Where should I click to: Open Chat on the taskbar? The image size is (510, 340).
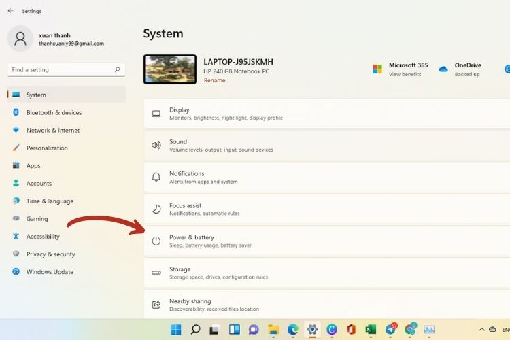(x=254, y=330)
